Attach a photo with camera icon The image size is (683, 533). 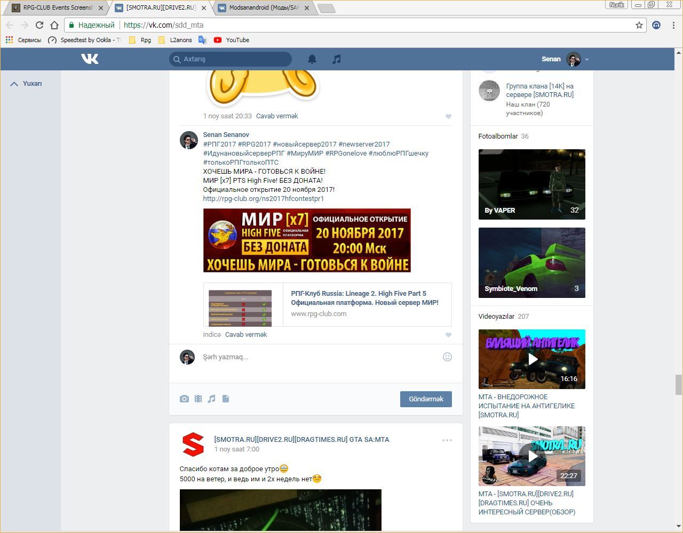click(184, 399)
